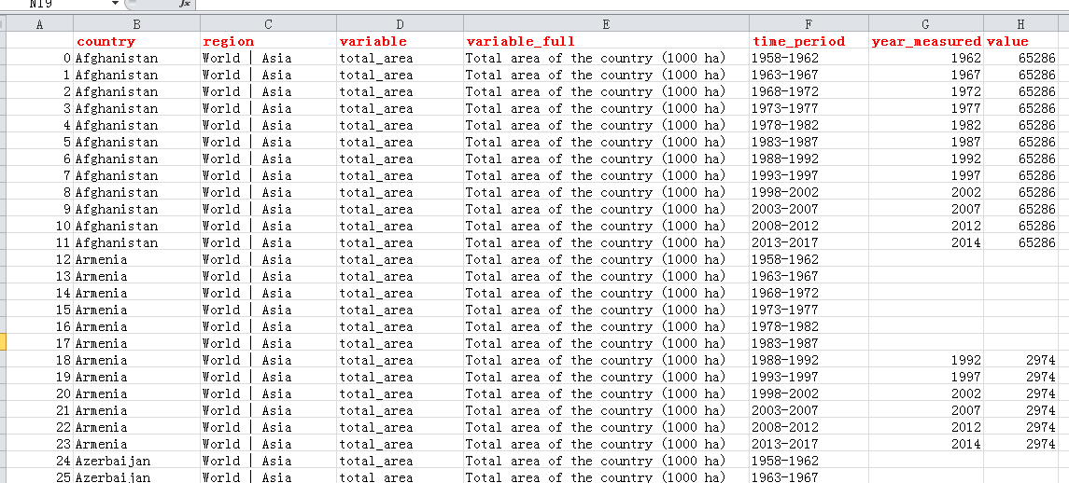Click the 'region' header cell
Image resolution: width=1069 pixels, height=483 pixels.
pos(268,41)
